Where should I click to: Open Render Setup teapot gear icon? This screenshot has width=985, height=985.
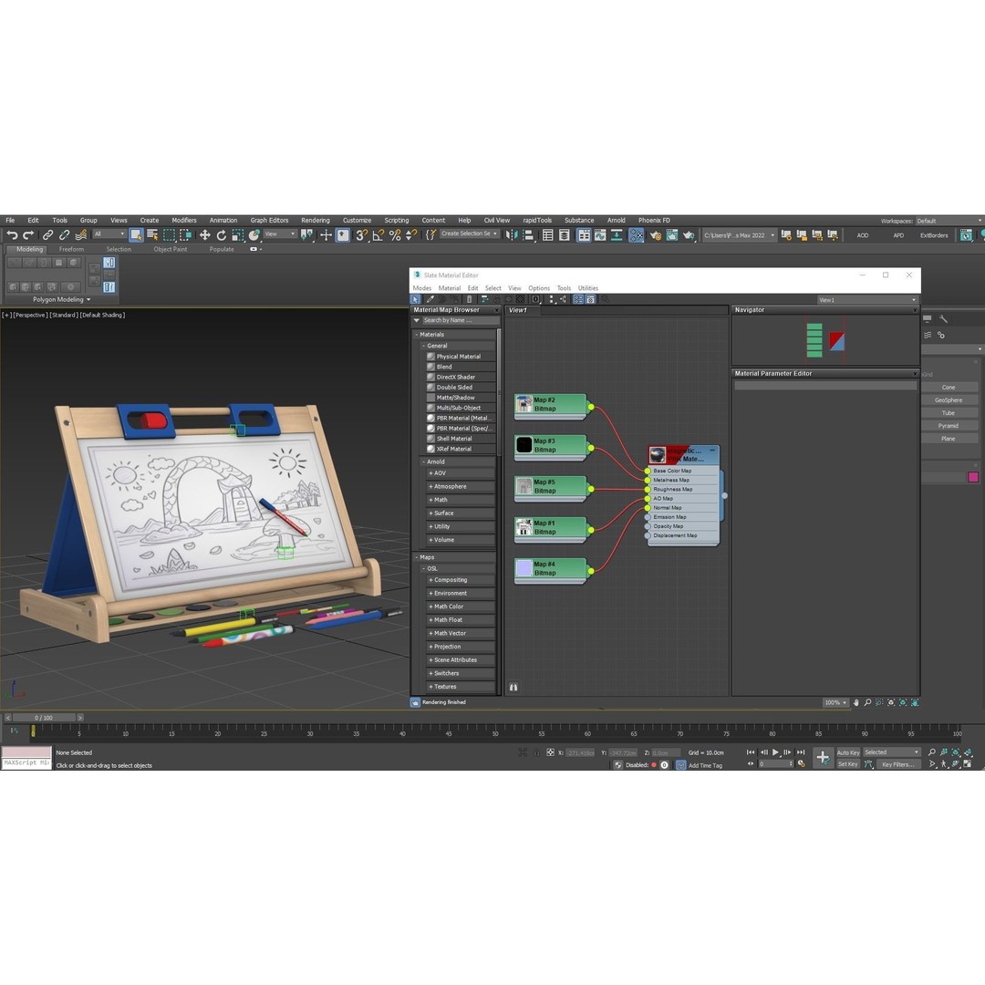655,235
